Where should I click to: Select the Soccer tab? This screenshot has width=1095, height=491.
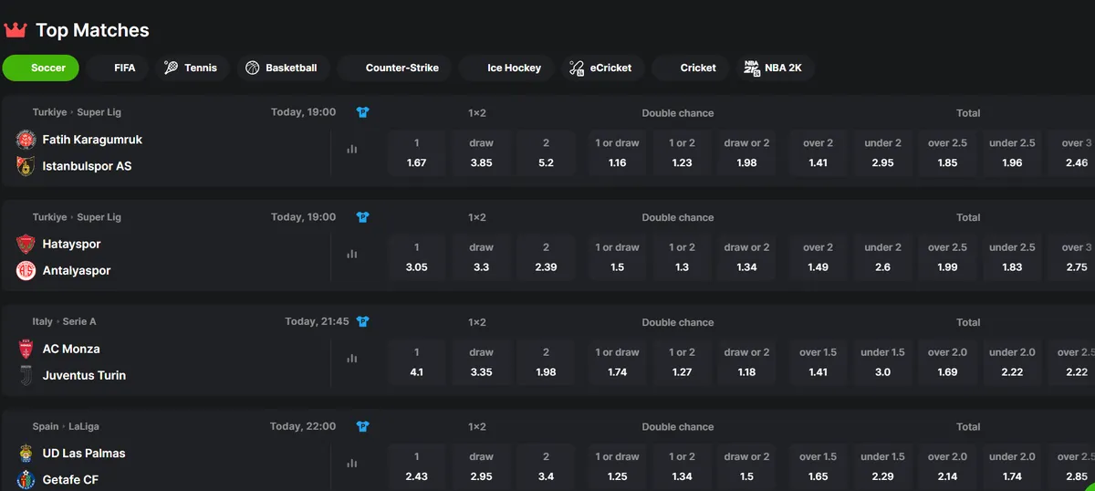pos(41,68)
